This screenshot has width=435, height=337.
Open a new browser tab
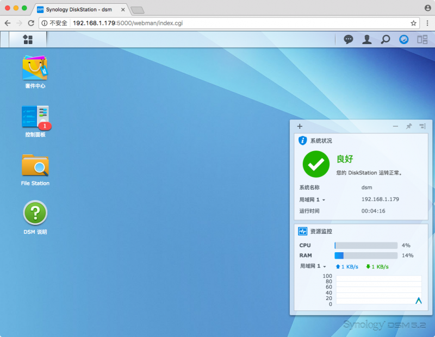pos(138,10)
